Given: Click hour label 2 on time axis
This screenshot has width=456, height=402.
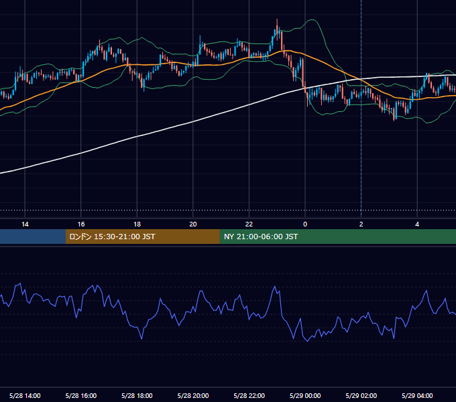Looking at the screenshot, I should (x=361, y=224).
